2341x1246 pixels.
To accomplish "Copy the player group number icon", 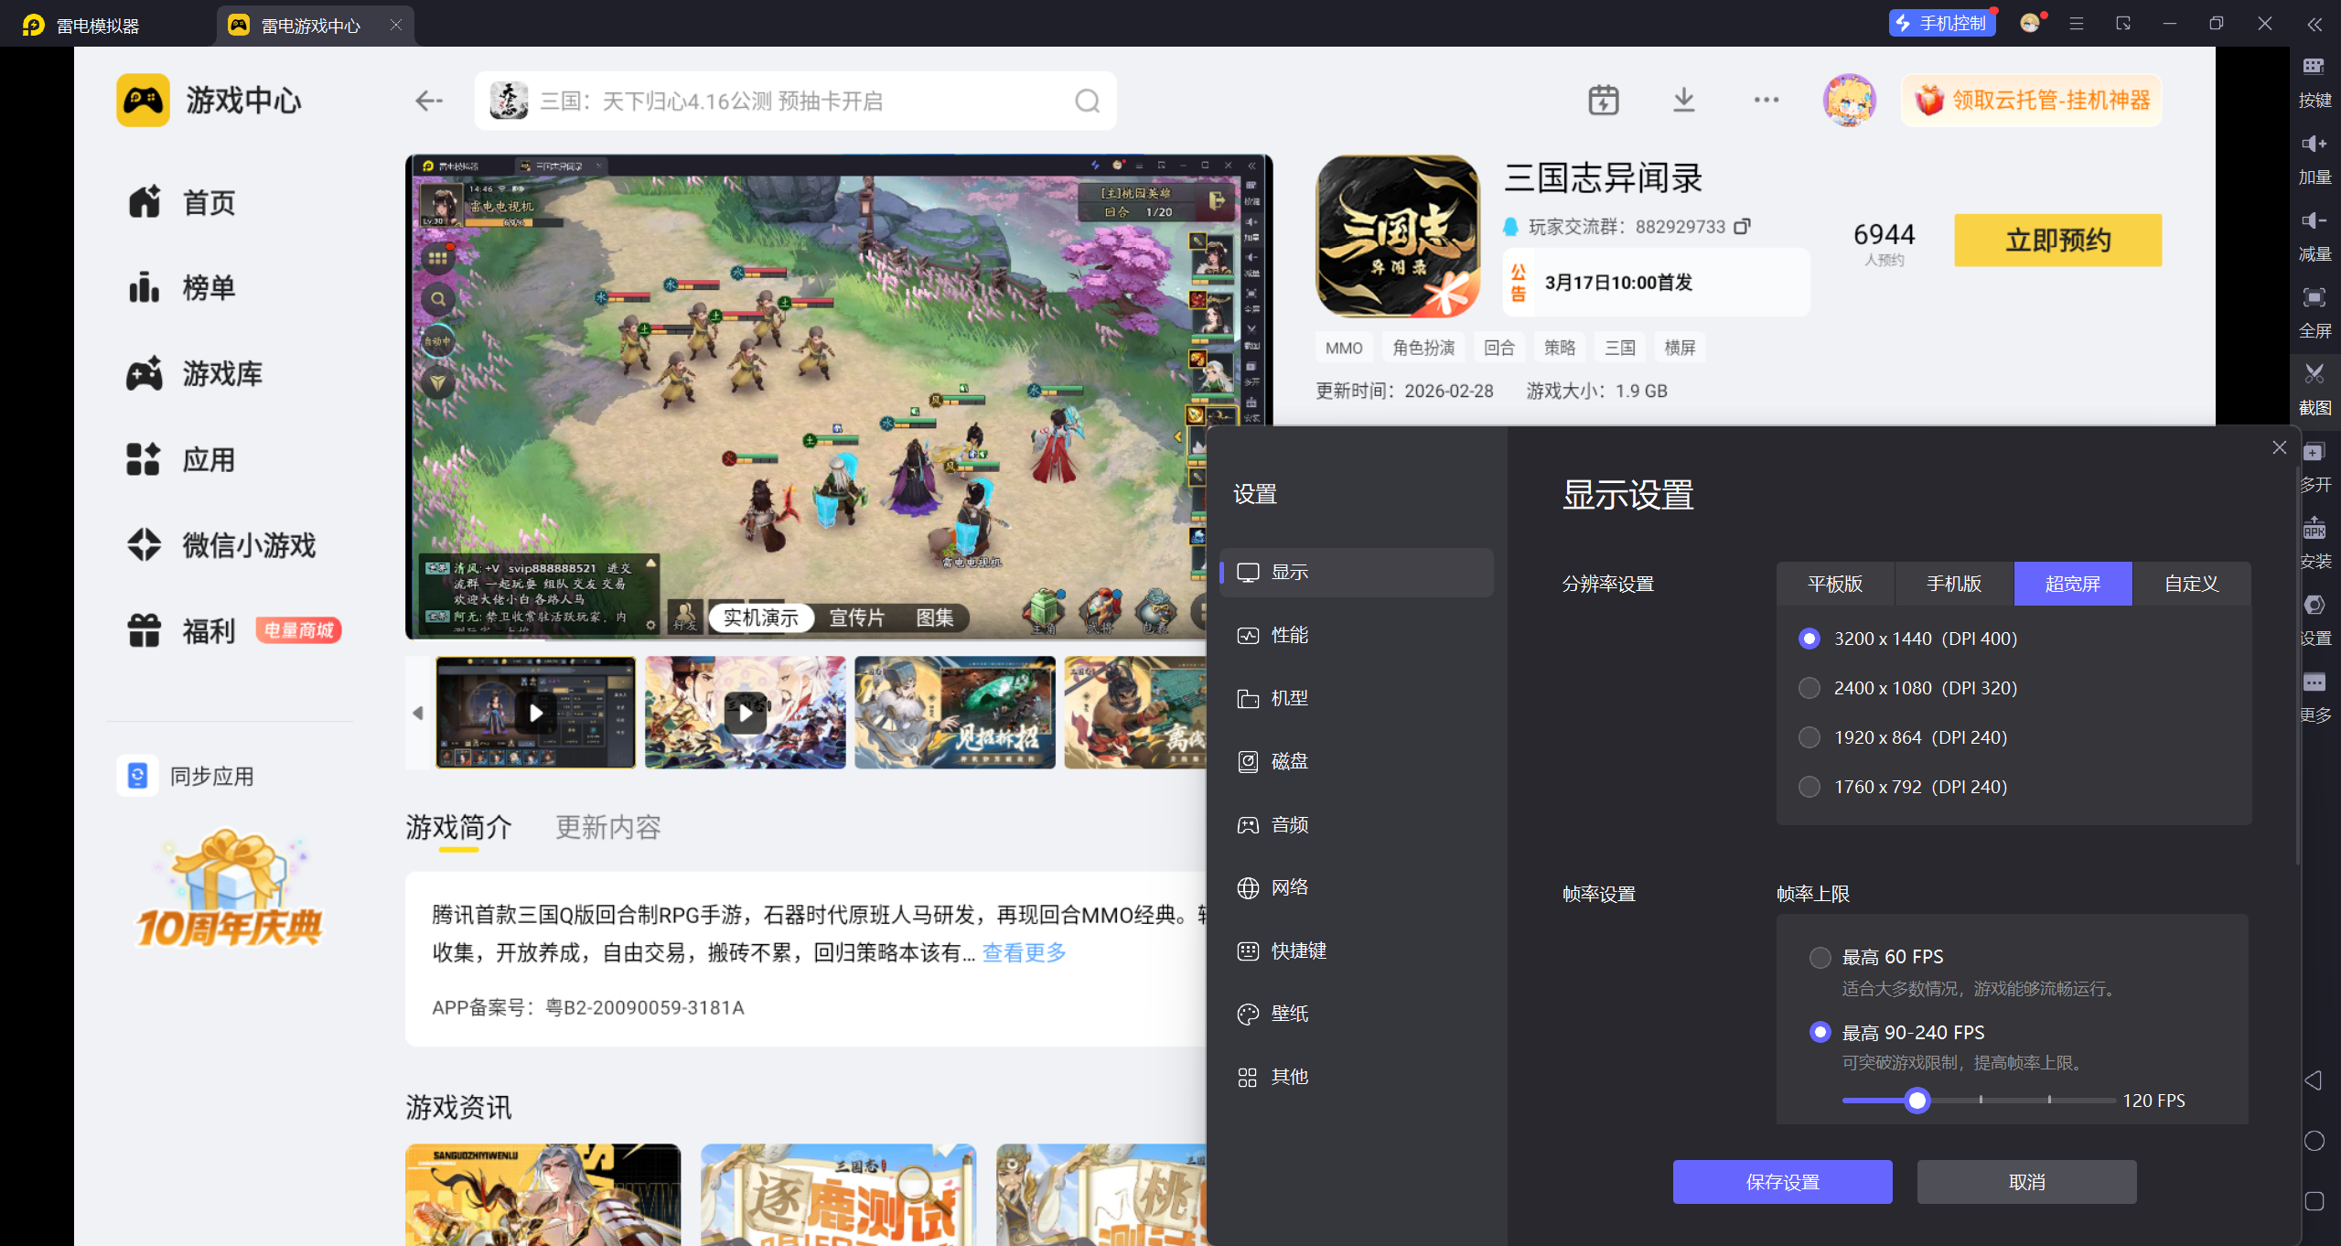I will pyautogui.click(x=1742, y=226).
